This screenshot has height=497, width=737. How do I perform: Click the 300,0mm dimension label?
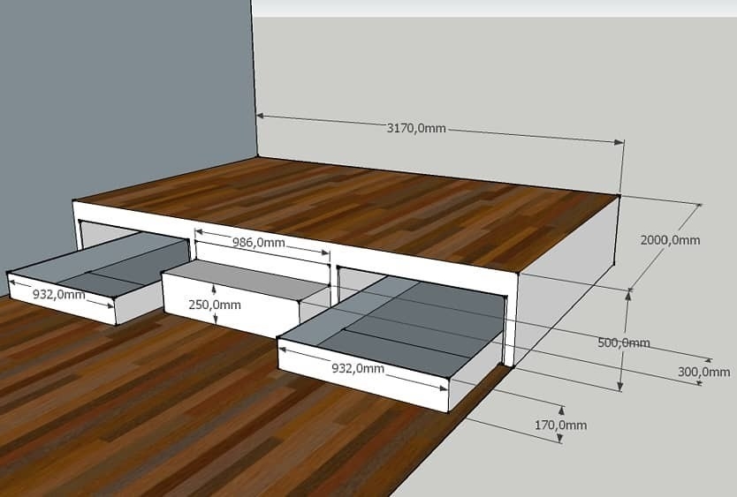pos(704,372)
